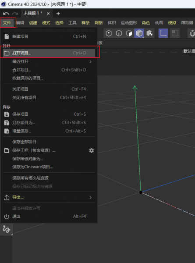
Task: Choose 保存所有场次与资源 entry
Action: [x=49, y=178]
